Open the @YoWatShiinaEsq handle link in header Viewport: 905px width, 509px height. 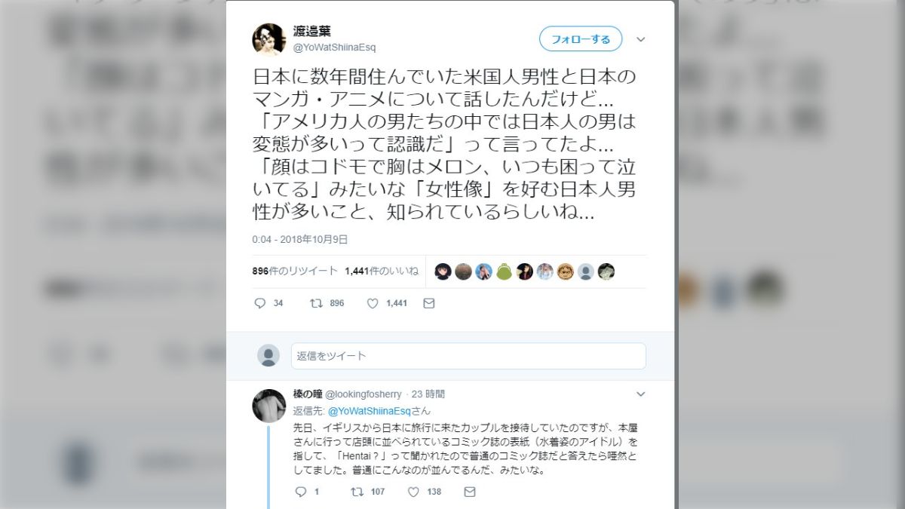click(334, 48)
